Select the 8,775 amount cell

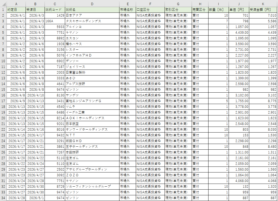click(x=263, y=101)
